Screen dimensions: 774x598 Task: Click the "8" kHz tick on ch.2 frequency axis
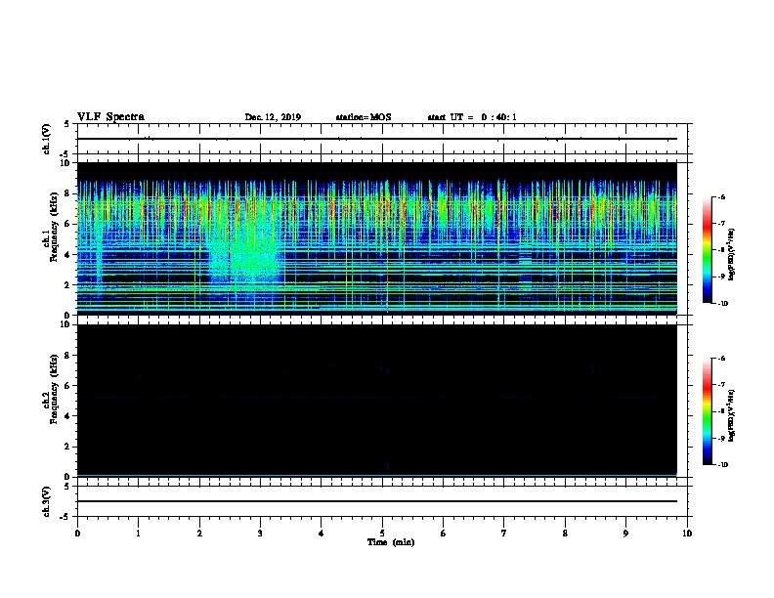(x=67, y=356)
